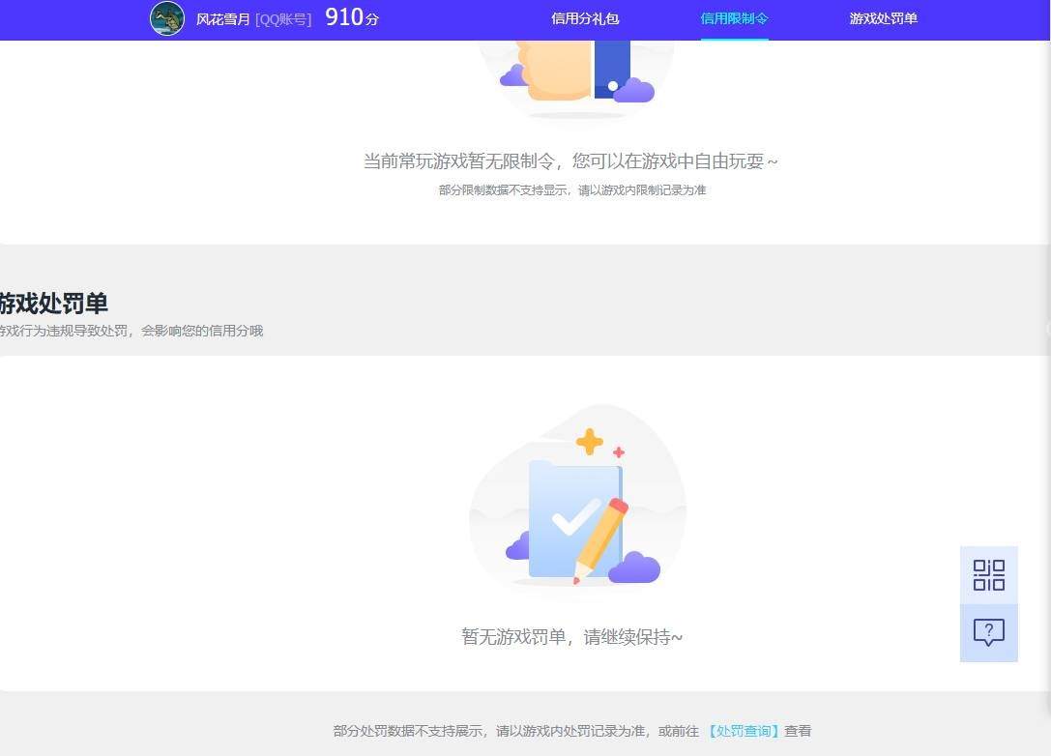
Task: Switch to the 游戏处罚单 tab
Action: pos(883,18)
